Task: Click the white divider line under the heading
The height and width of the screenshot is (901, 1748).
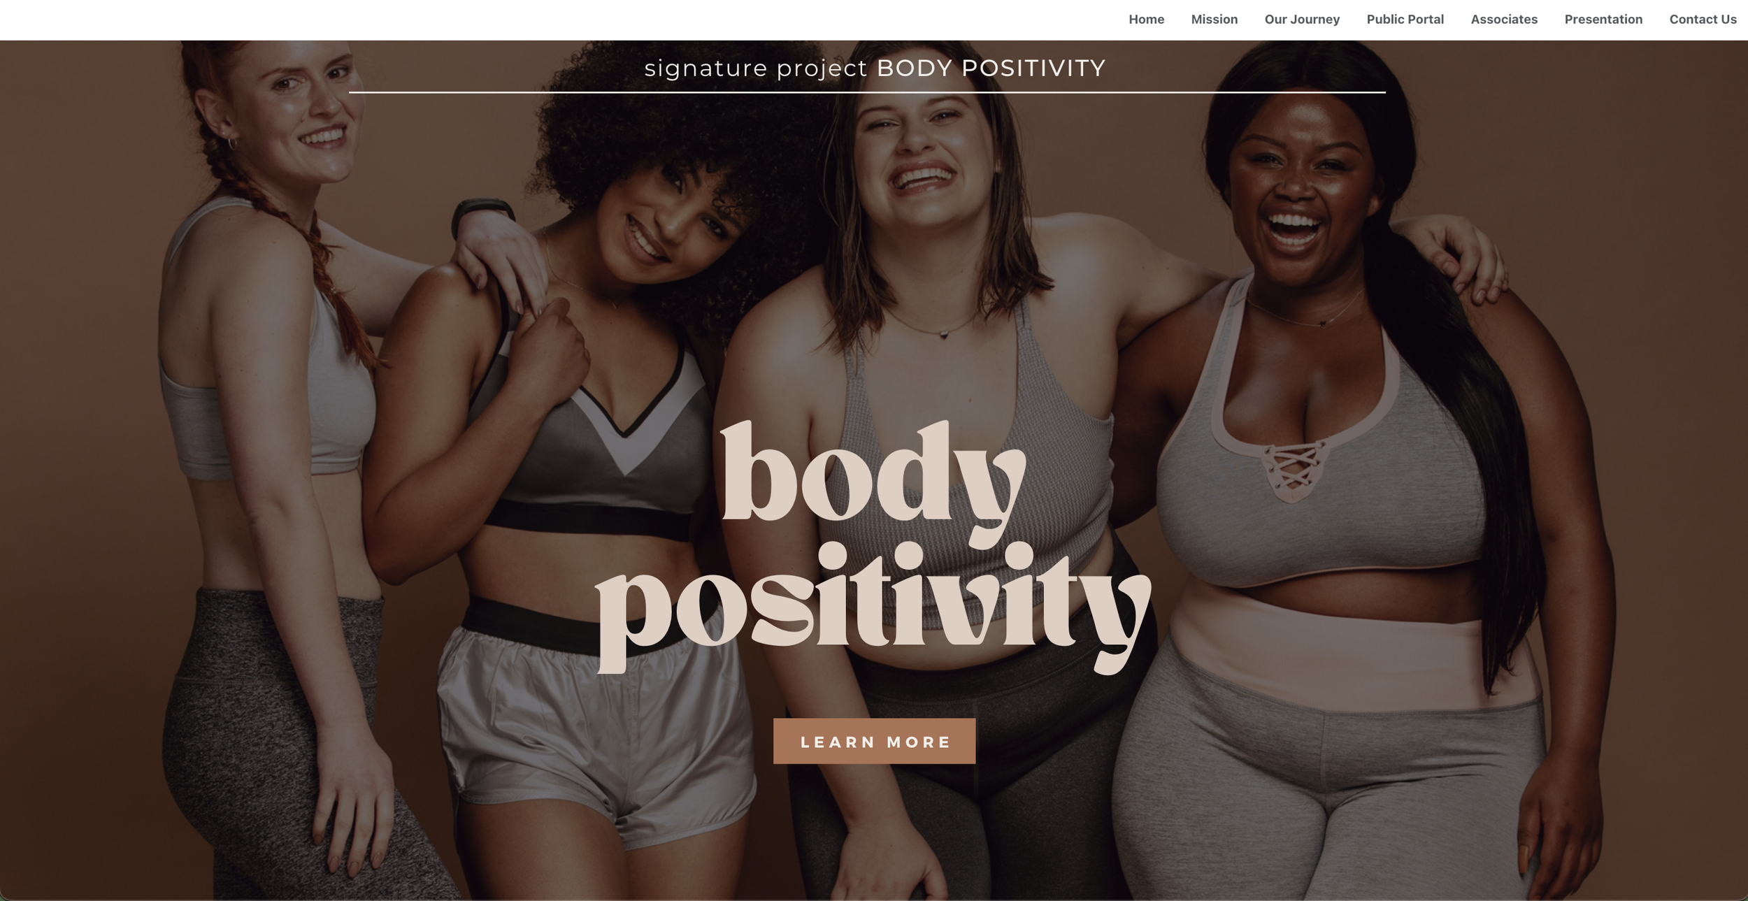Action: click(x=867, y=92)
